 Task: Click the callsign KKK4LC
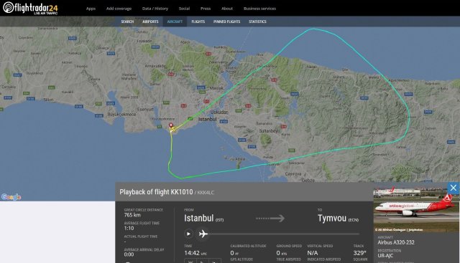(x=206, y=193)
